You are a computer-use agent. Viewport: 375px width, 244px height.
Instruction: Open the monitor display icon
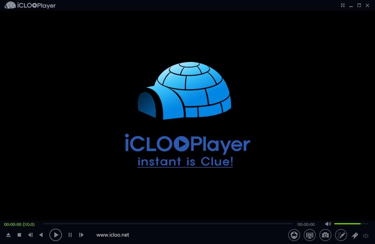310,235
